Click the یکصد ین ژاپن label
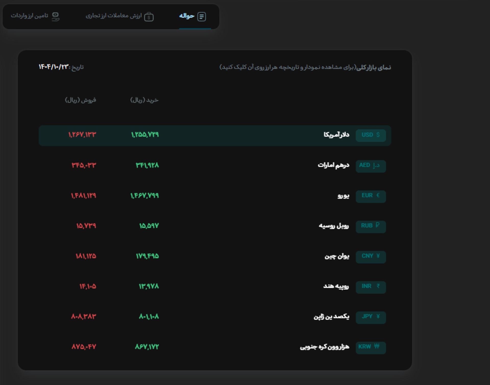Image resolution: width=490 pixels, height=385 pixels. pos(331,317)
